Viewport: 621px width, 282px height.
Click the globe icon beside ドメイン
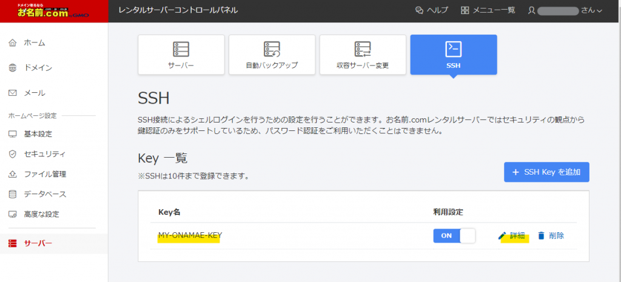coord(13,68)
